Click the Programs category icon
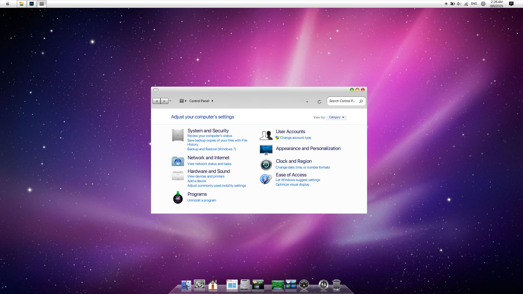Screen dimensions: 523x294 click(178, 198)
